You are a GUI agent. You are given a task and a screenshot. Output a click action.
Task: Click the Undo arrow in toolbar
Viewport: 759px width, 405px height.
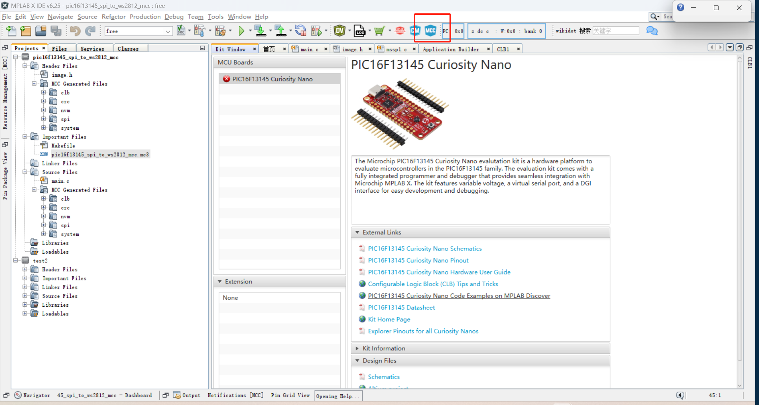pos(75,31)
